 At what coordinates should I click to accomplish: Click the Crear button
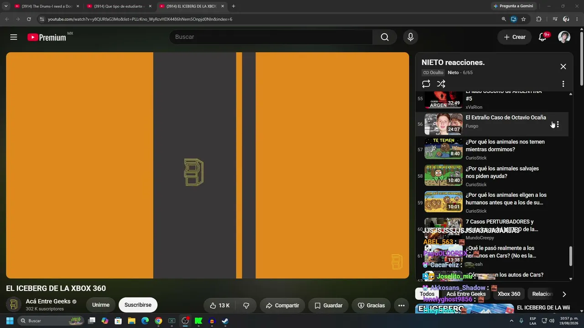(515, 37)
